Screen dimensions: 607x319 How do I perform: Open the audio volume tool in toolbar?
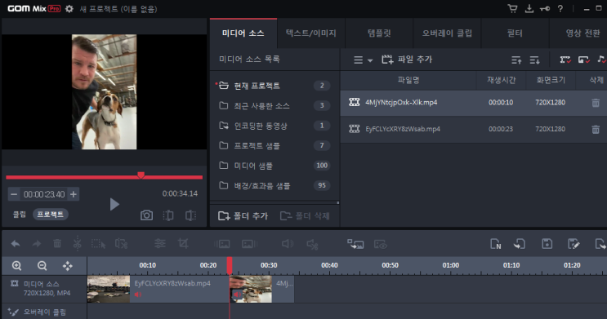coord(288,244)
